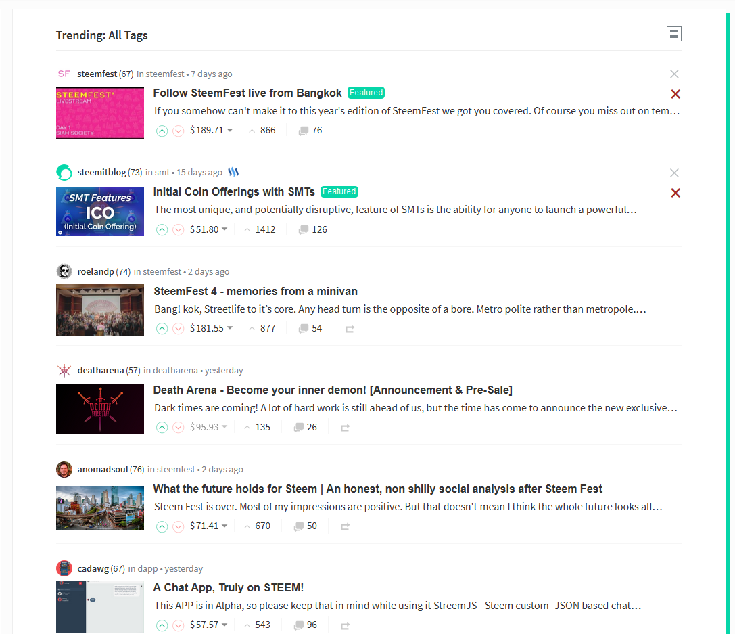The width and height of the screenshot is (735, 634).
Task: Resteem What the future holds post
Action: pyautogui.click(x=345, y=526)
